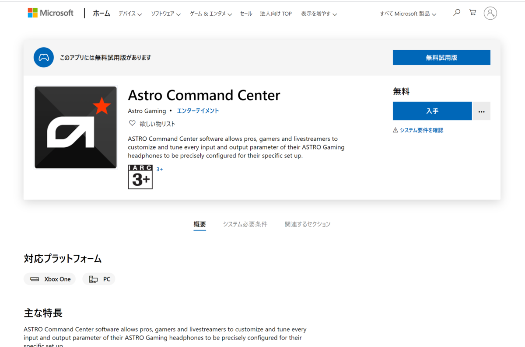Click the 無料試用版 button
The image size is (525, 347).
[441, 58]
